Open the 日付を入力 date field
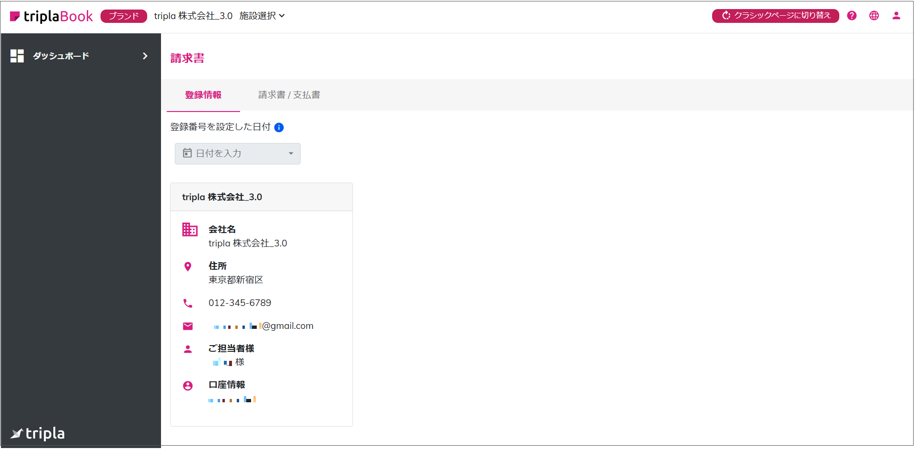 click(238, 153)
